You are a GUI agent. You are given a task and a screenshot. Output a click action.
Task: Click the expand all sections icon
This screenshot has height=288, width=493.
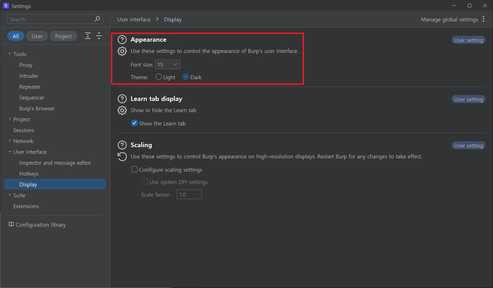pyautogui.click(x=88, y=36)
